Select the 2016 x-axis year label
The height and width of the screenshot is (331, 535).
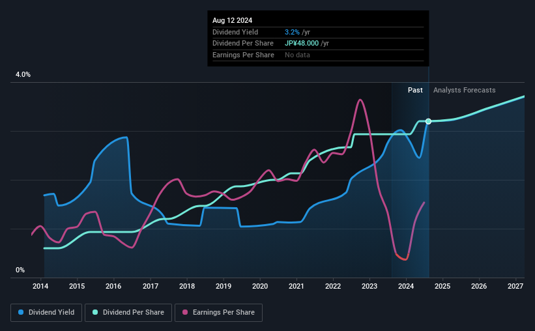click(113, 286)
